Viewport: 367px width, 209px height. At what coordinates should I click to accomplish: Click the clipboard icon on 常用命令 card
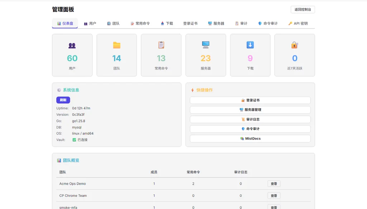[x=161, y=45]
